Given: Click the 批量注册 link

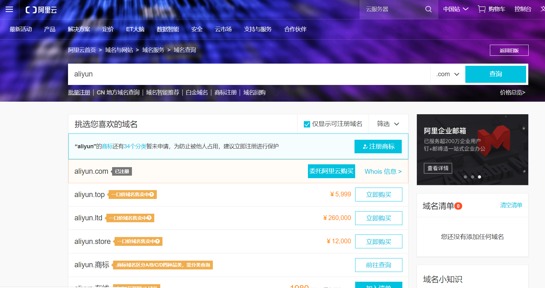Looking at the screenshot, I should pos(79,93).
